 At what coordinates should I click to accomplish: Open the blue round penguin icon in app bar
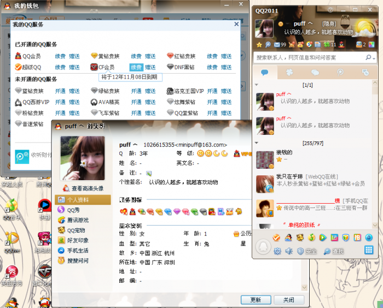click(369, 237)
